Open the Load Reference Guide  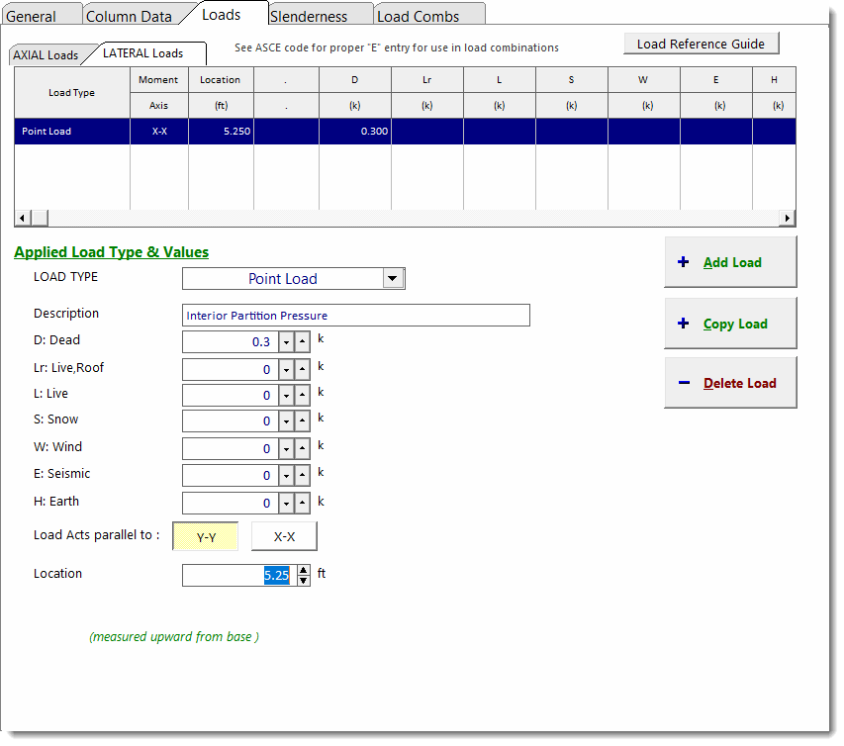[x=701, y=44]
